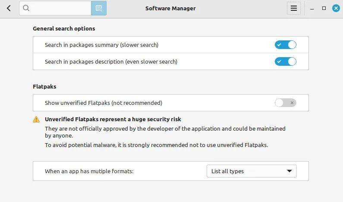
Task: Open the hamburger menu
Action: pos(293,8)
